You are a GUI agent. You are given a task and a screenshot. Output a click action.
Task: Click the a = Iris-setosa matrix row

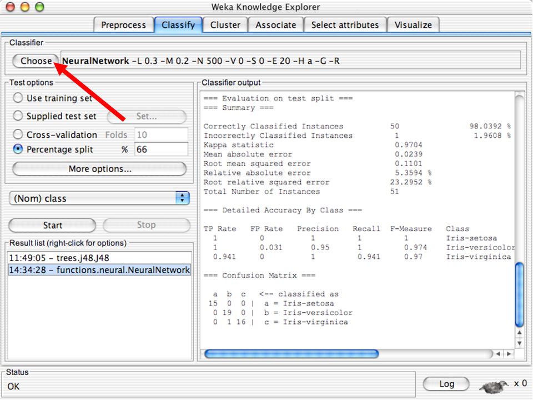[x=271, y=303]
